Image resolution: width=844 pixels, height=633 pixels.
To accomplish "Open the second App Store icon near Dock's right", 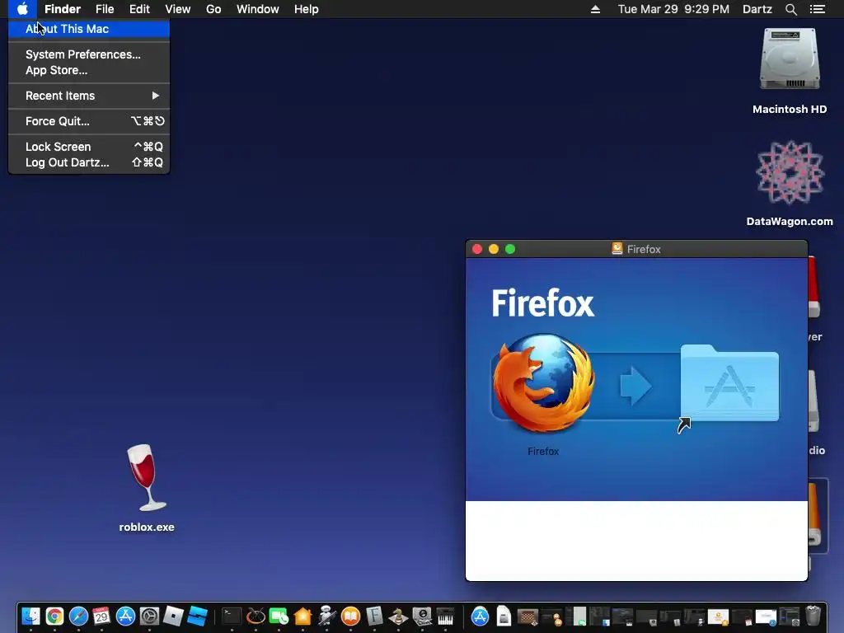I will (x=480, y=616).
